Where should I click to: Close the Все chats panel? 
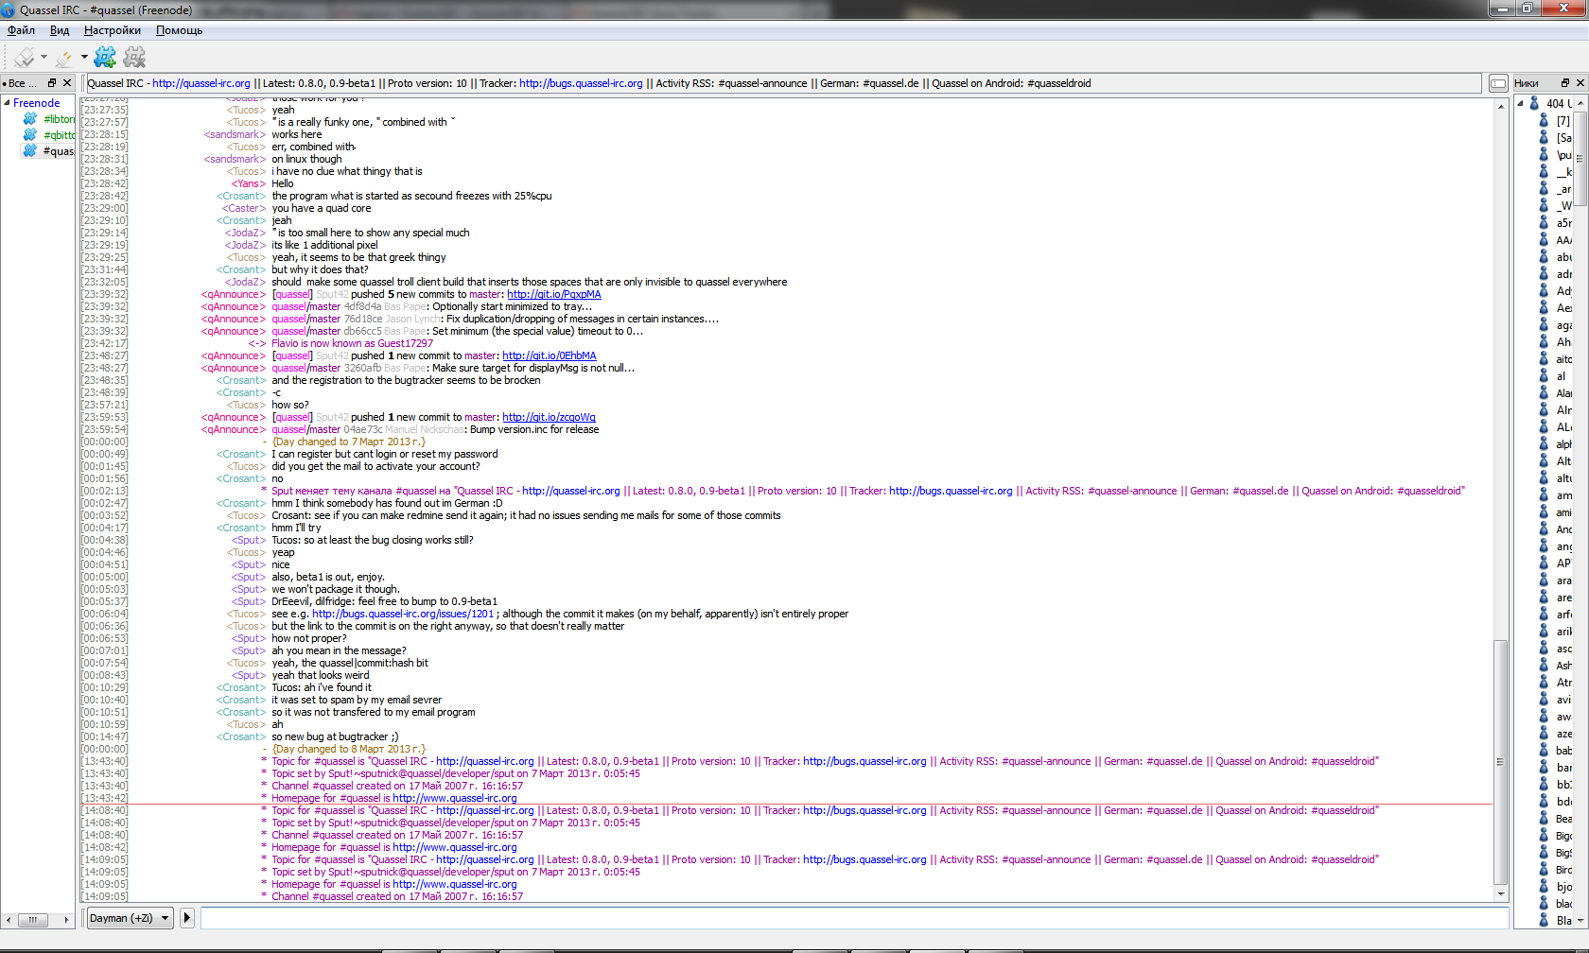tap(67, 83)
